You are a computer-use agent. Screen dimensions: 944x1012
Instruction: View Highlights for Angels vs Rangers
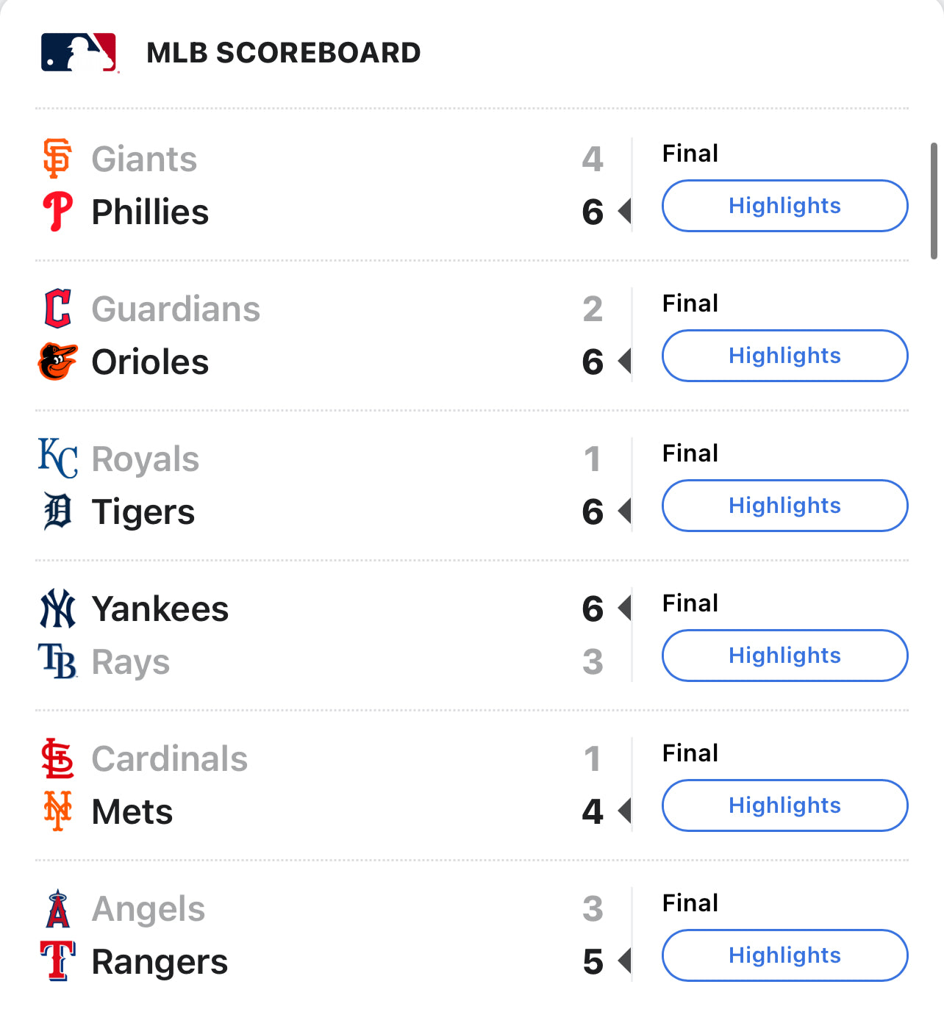(784, 955)
